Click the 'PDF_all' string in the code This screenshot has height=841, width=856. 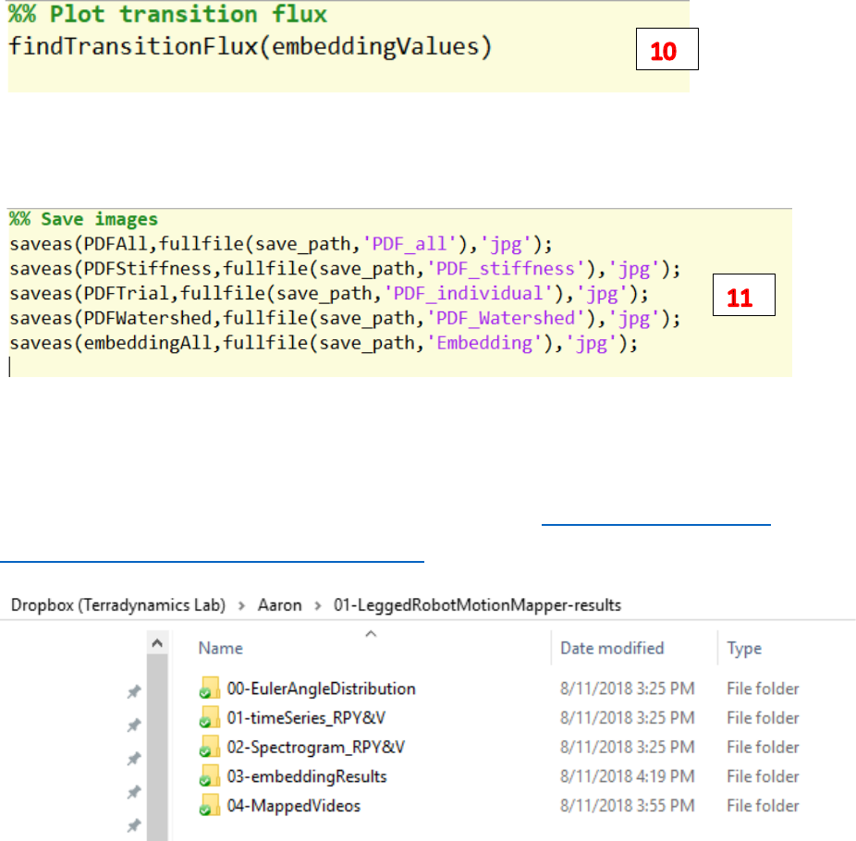coord(410,244)
